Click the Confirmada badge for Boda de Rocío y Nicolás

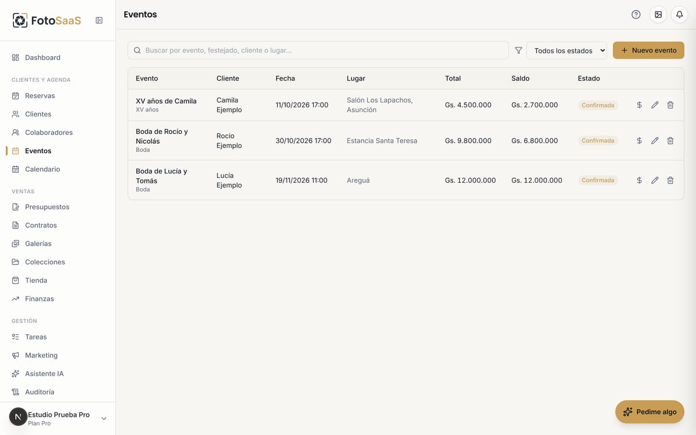pyautogui.click(x=598, y=140)
